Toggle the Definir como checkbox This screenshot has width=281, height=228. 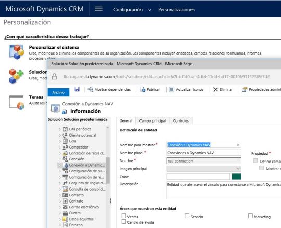tap(256, 160)
